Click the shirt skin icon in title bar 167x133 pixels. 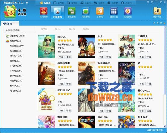[x=27, y=3]
